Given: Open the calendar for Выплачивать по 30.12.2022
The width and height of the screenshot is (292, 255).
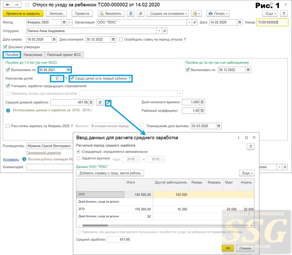Looking at the screenshot, I should (x=248, y=70).
